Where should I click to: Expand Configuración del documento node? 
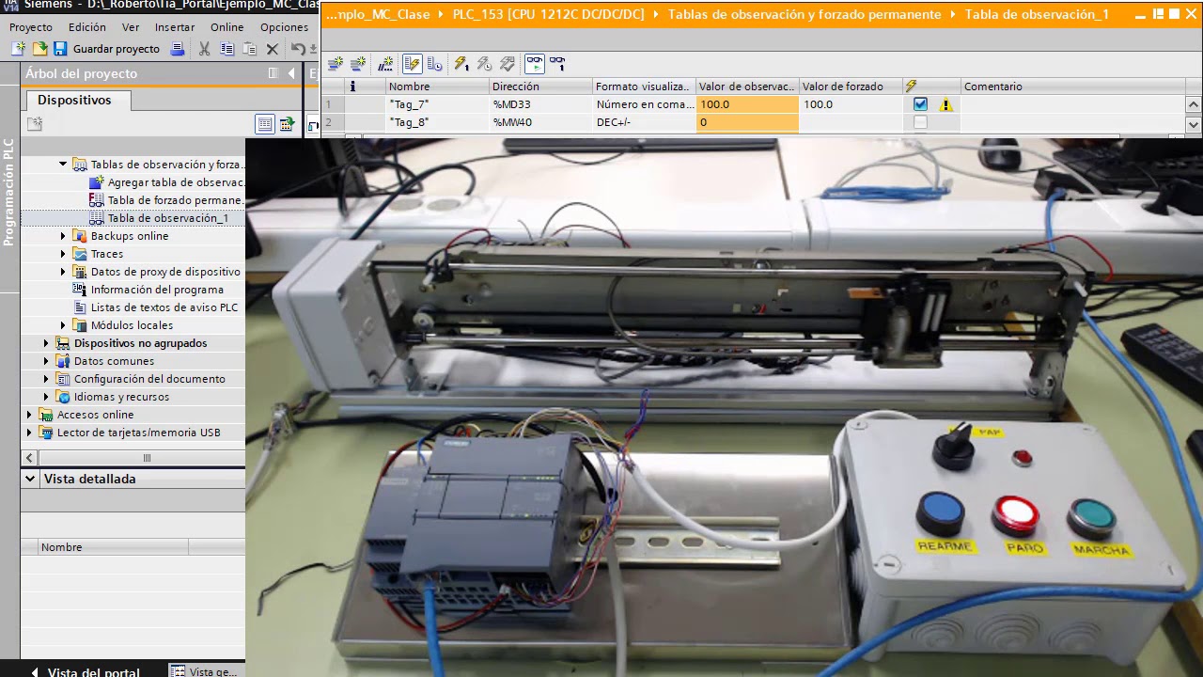coord(46,379)
